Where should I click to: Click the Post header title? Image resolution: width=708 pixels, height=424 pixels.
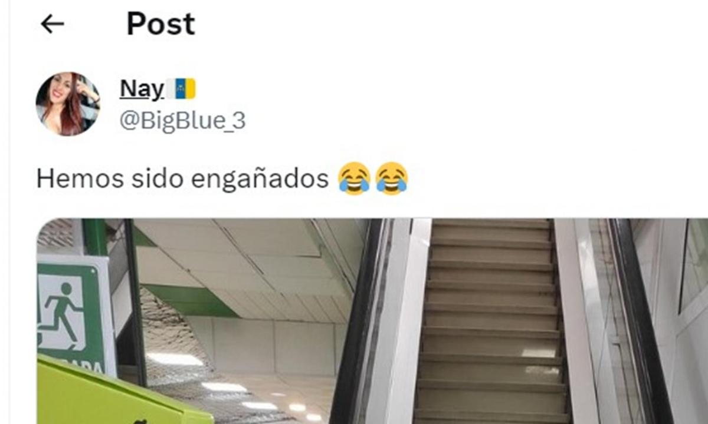click(x=160, y=24)
